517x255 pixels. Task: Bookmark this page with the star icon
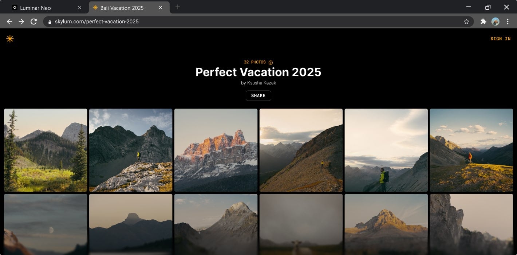tap(466, 21)
